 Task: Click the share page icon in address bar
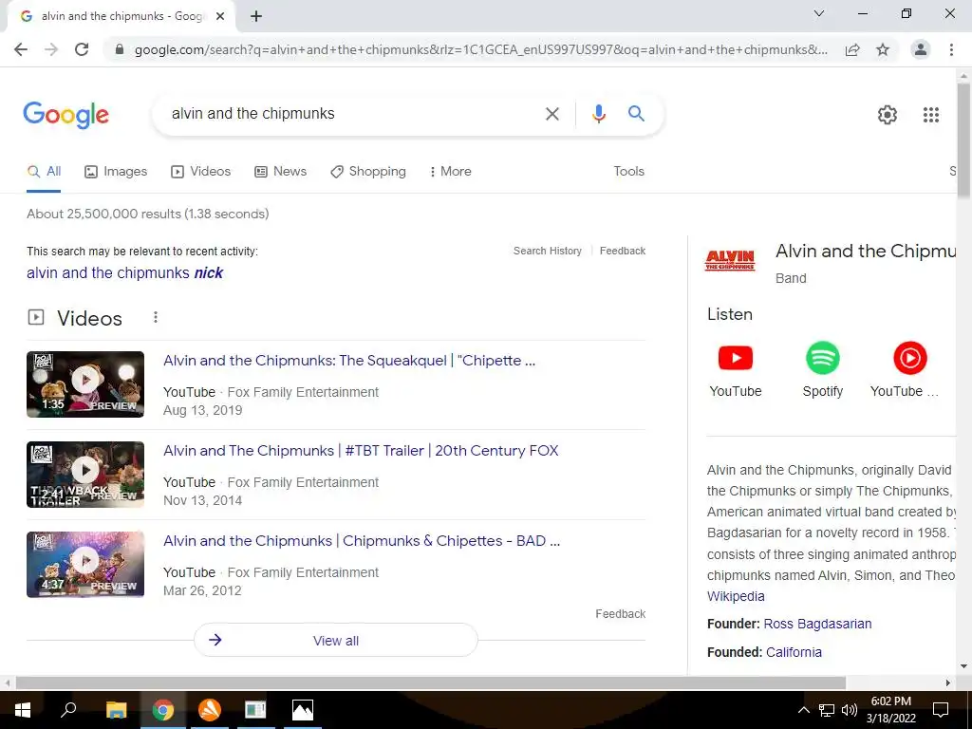coord(852,49)
